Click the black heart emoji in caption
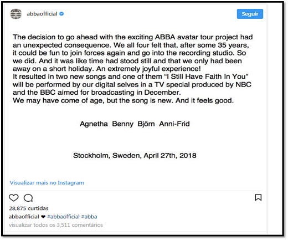 pos(43,217)
